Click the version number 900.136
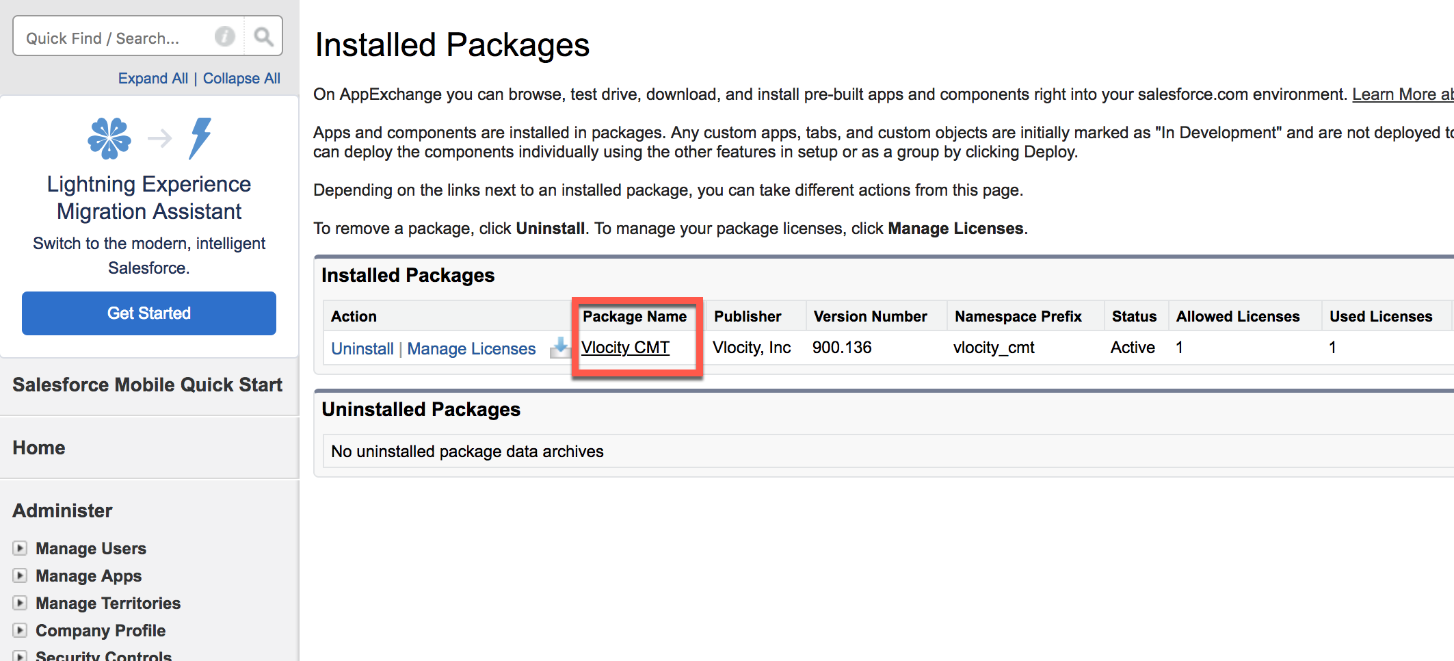The width and height of the screenshot is (1454, 661). 842,348
